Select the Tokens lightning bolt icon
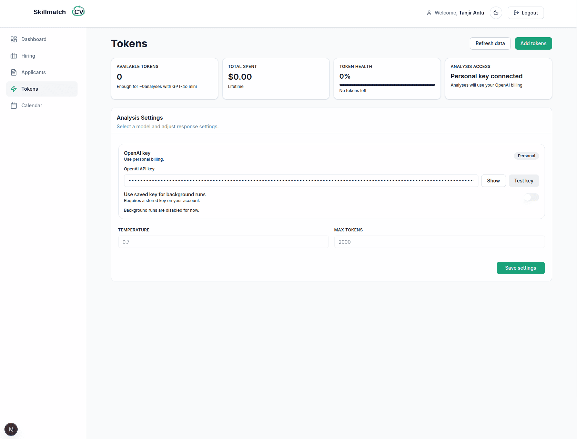Image resolution: width=577 pixels, height=439 pixels. (x=14, y=89)
